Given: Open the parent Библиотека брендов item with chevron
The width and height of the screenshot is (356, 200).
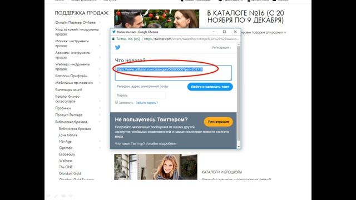Looking at the screenshot, I should point(71,122).
